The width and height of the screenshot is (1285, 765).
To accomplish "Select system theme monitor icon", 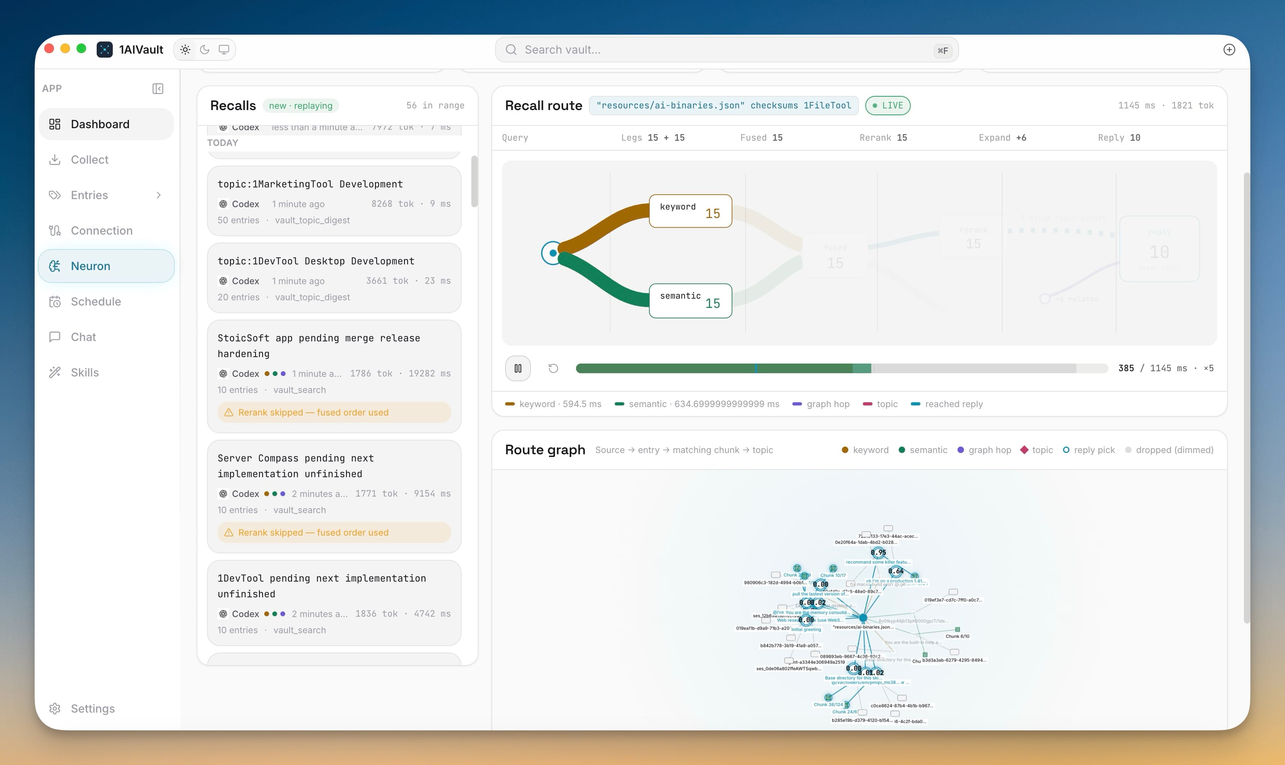I will pos(224,50).
